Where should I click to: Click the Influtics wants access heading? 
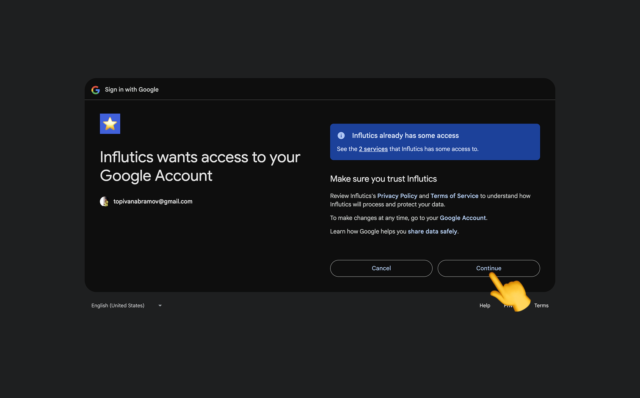tap(200, 167)
